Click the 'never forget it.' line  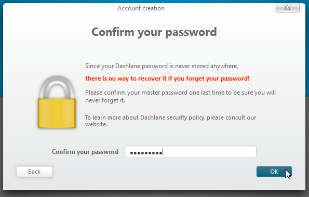coord(105,100)
